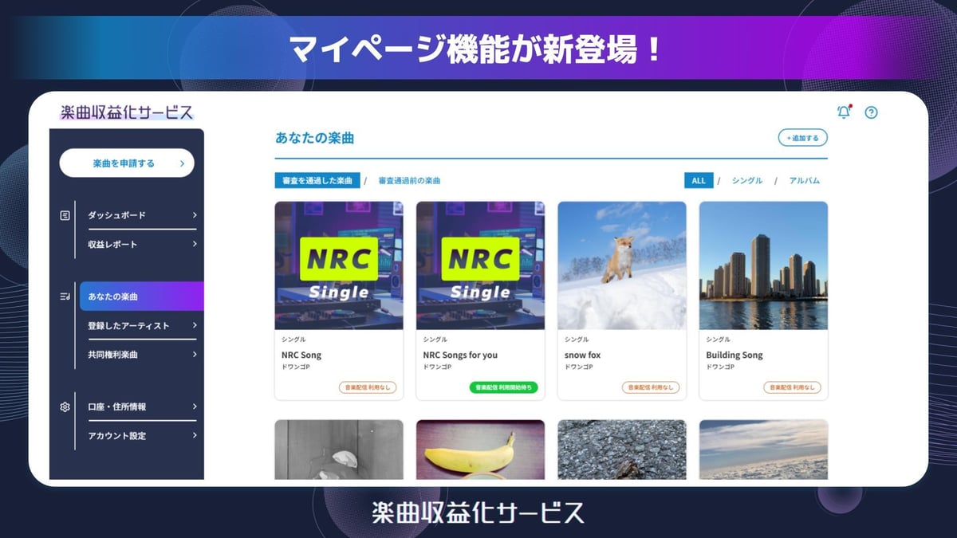The width and height of the screenshot is (957, 538).
Task: Filter songs by シングル
Action: click(x=746, y=181)
